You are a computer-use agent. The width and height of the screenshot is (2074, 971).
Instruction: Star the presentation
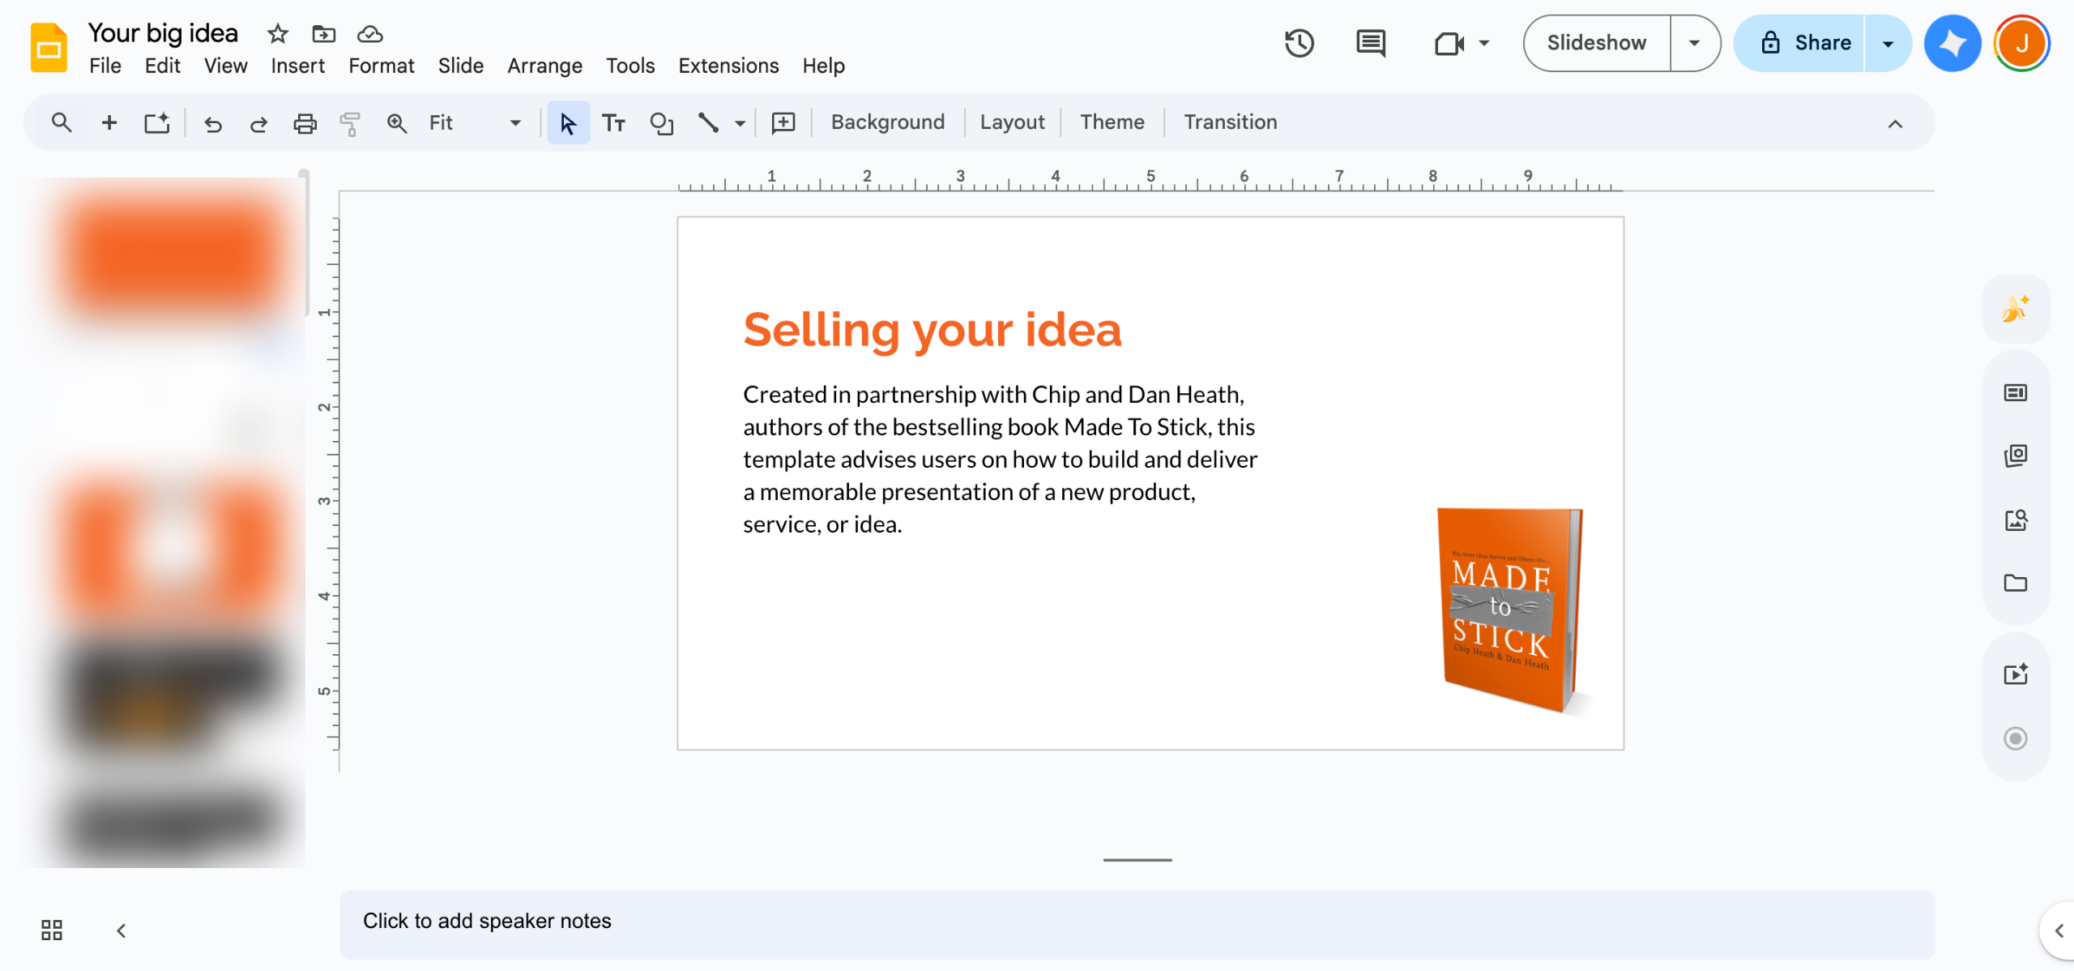tap(277, 34)
